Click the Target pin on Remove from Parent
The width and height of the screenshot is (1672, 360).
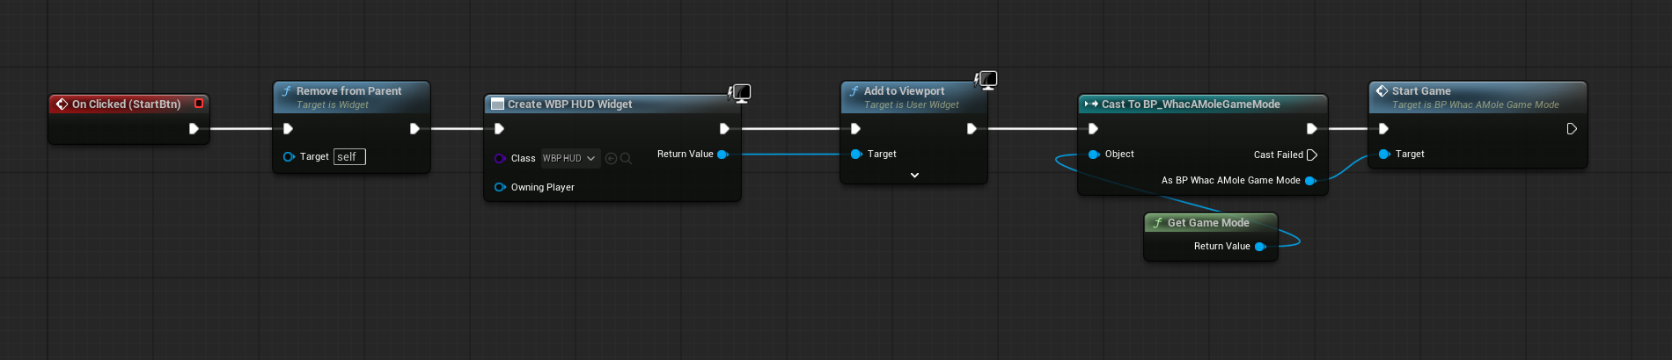coord(289,157)
